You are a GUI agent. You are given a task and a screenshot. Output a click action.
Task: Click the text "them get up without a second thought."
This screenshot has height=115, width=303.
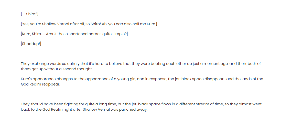click(57, 69)
